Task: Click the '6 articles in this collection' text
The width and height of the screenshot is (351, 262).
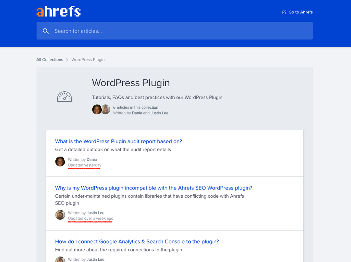Action: [135, 107]
